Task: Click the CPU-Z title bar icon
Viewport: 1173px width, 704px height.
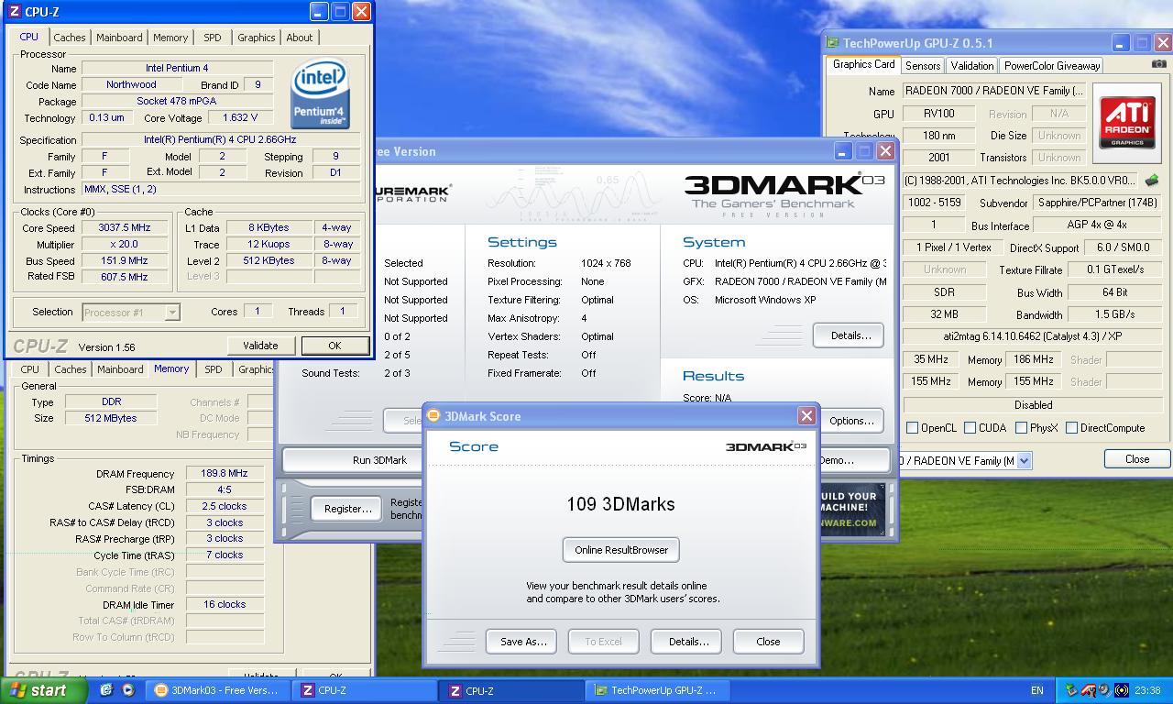Action: [x=14, y=12]
